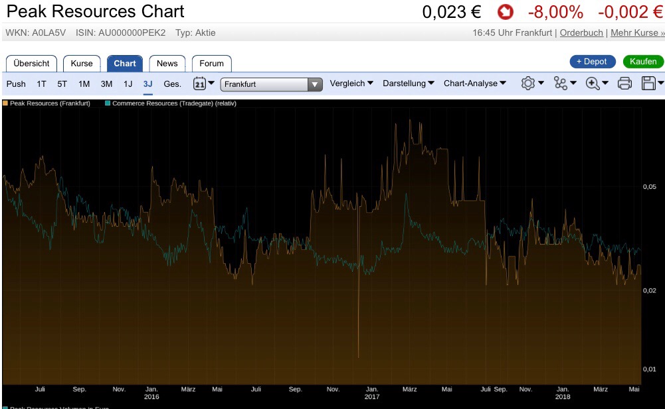Click Jan. 2018 on the time axis

563,393
